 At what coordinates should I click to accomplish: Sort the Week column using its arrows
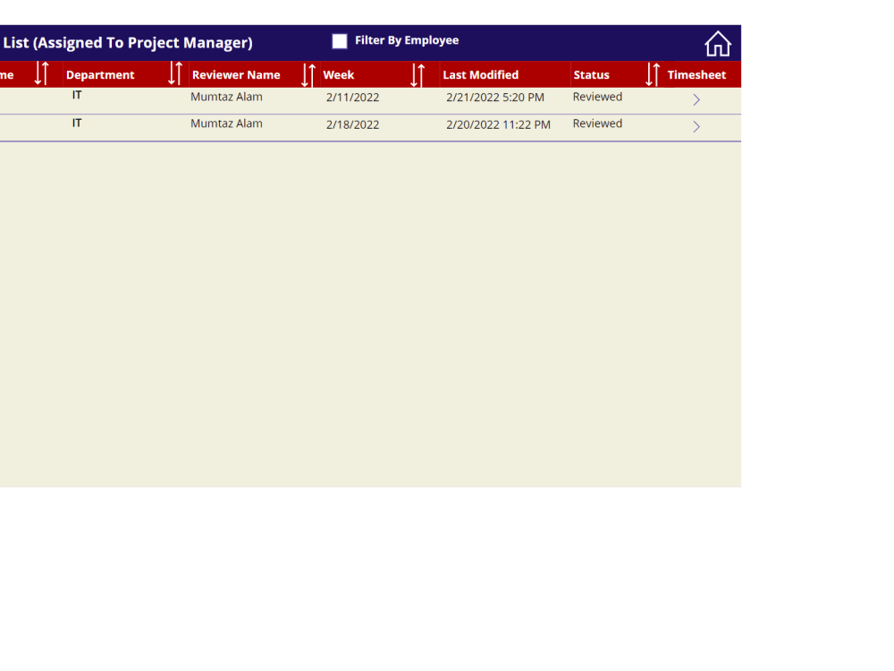coord(416,74)
